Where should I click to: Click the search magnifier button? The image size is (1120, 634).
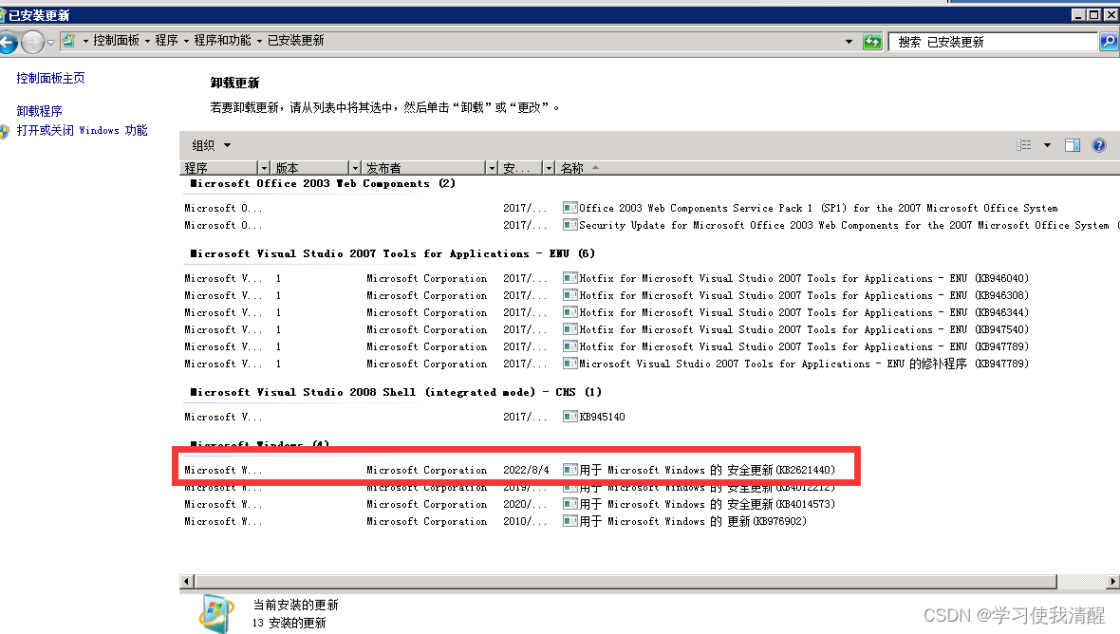point(1108,42)
